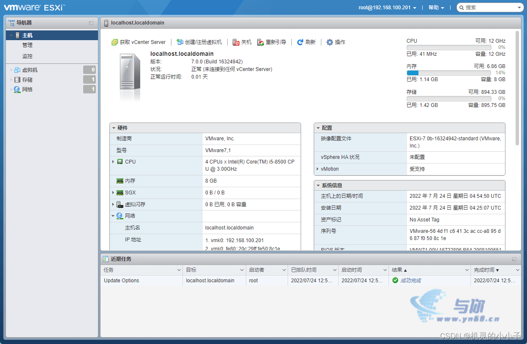
Task: Open the 任务 column dropdown
Action: click(179, 270)
